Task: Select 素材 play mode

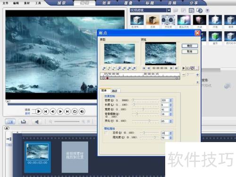Action: pyautogui.click(x=27, y=113)
